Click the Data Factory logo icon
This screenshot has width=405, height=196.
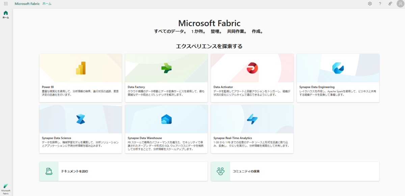tap(166, 68)
